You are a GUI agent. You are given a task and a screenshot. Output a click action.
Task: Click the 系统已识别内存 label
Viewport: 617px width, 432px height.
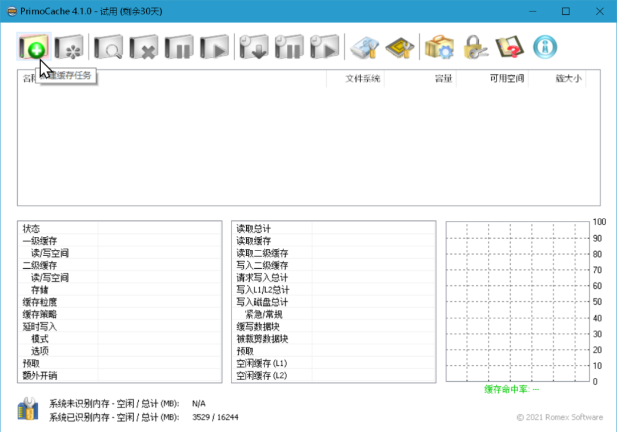click(114, 417)
